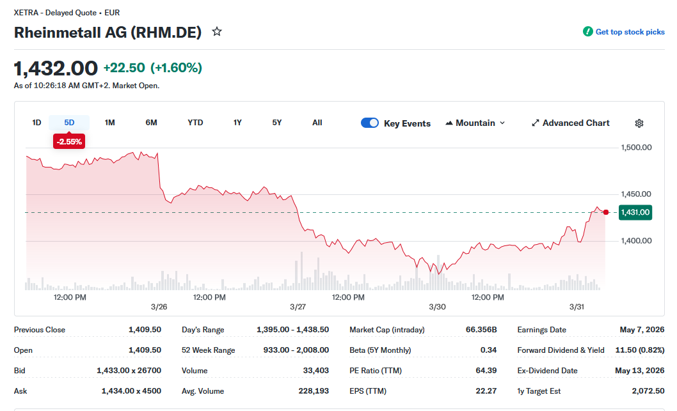Click the Volume value 33,403
Viewport: 677px width, 411px height.
(315, 371)
